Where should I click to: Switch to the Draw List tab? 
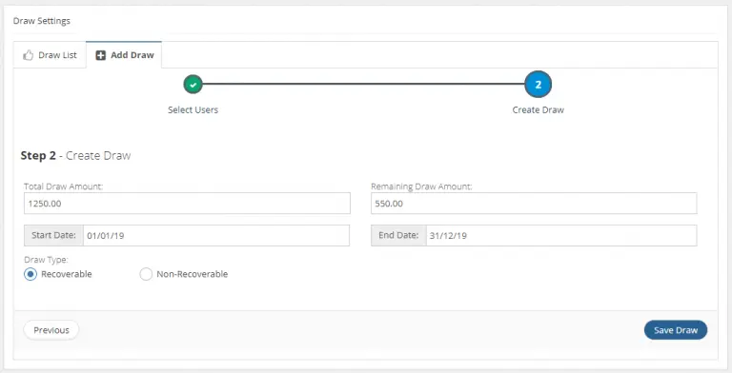point(50,55)
